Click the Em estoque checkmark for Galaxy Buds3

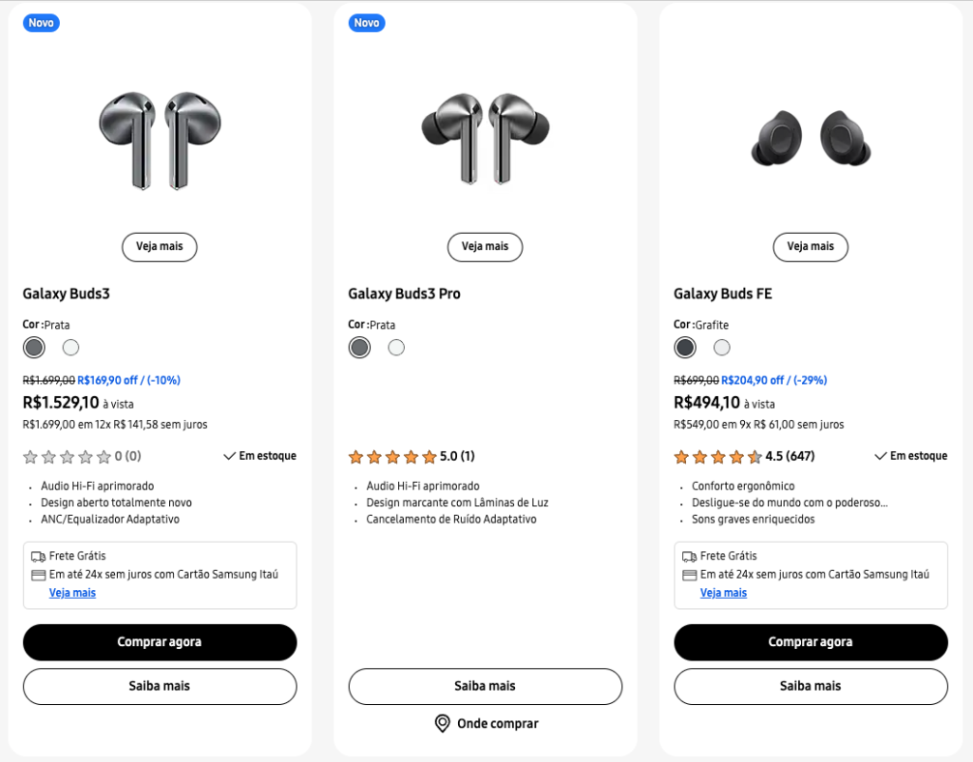228,455
